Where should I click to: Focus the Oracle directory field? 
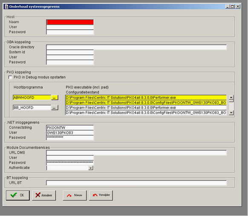(136, 47)
